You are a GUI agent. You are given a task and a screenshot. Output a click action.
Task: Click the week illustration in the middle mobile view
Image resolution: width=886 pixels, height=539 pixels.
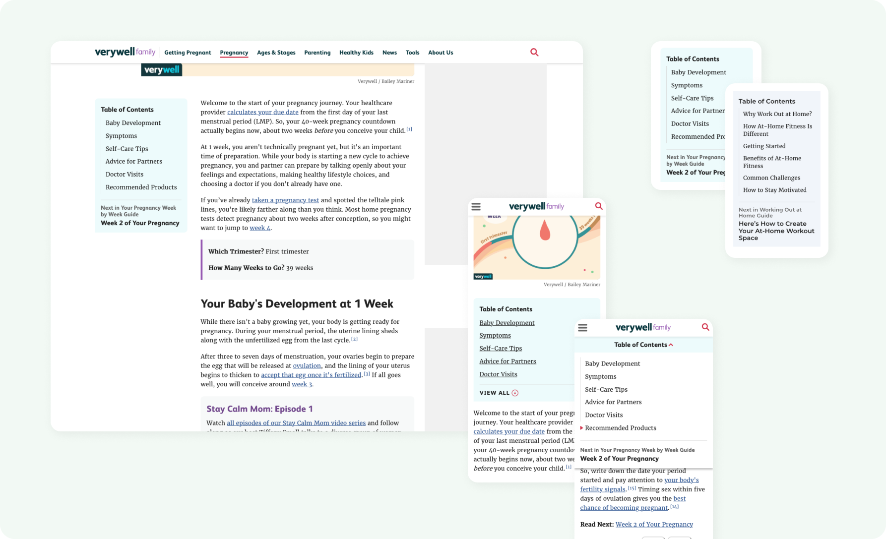click(537, 247)
